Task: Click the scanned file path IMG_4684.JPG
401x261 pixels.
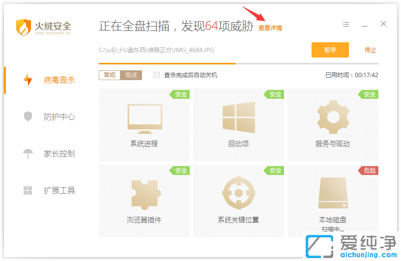Action: tap(156, 50)
